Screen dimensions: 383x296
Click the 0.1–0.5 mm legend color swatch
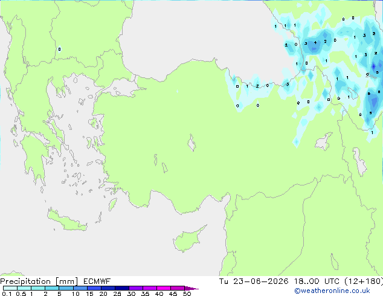coord(10,288)
